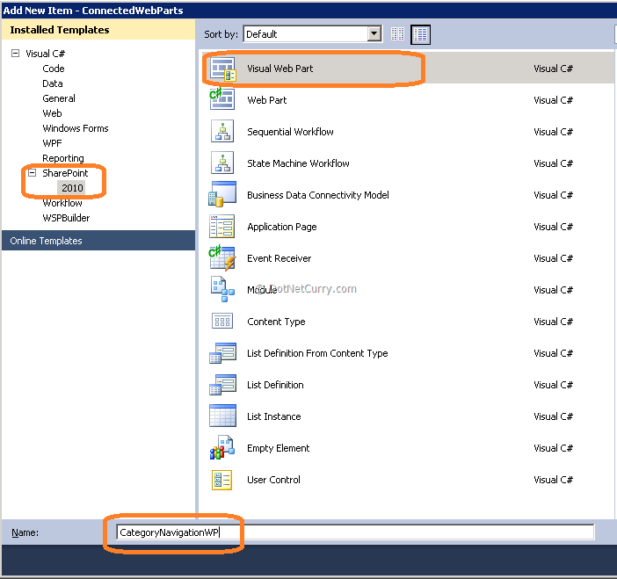The height and width of the screenshot is (579, 617).
Task: Collapse the SharePoint tree node
Action: [33, 173]
